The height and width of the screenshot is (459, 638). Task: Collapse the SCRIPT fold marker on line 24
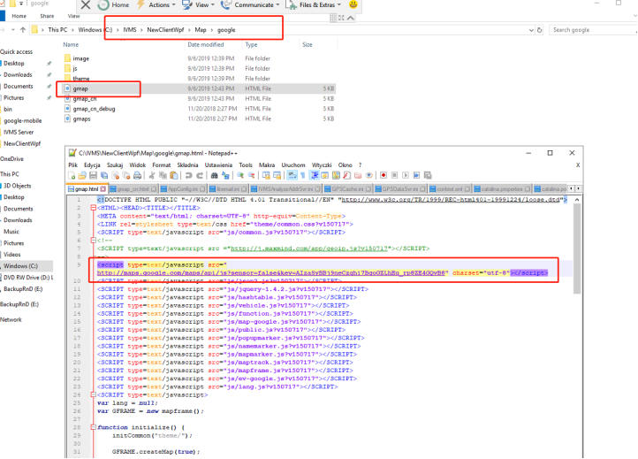93,394
